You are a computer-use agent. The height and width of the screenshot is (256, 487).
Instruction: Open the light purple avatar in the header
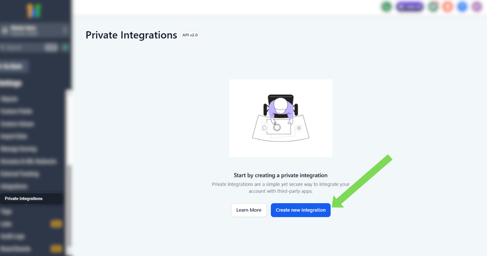477,7
